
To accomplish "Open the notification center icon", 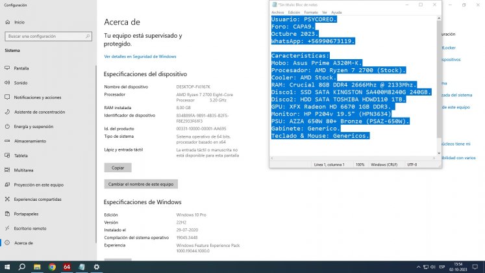I will click(475, 266).
